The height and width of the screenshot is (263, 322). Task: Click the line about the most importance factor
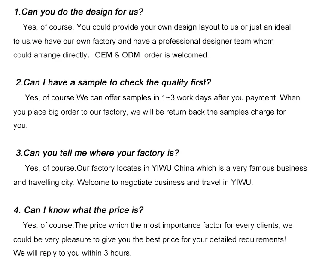point(158,225)
